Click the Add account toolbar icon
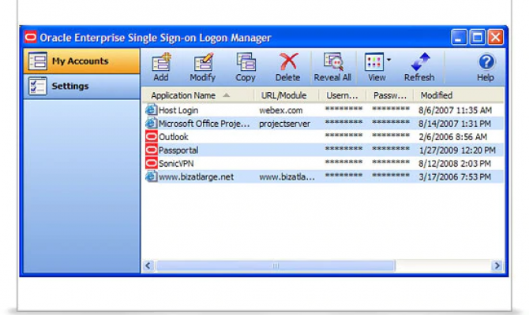 click(x=161, y=62)
